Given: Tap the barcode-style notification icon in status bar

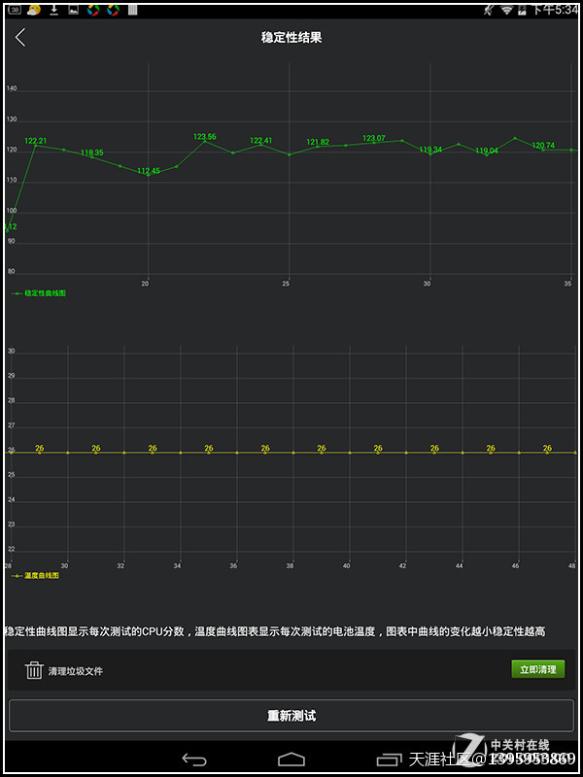Looking at the screenshot, I should point(132,10).
